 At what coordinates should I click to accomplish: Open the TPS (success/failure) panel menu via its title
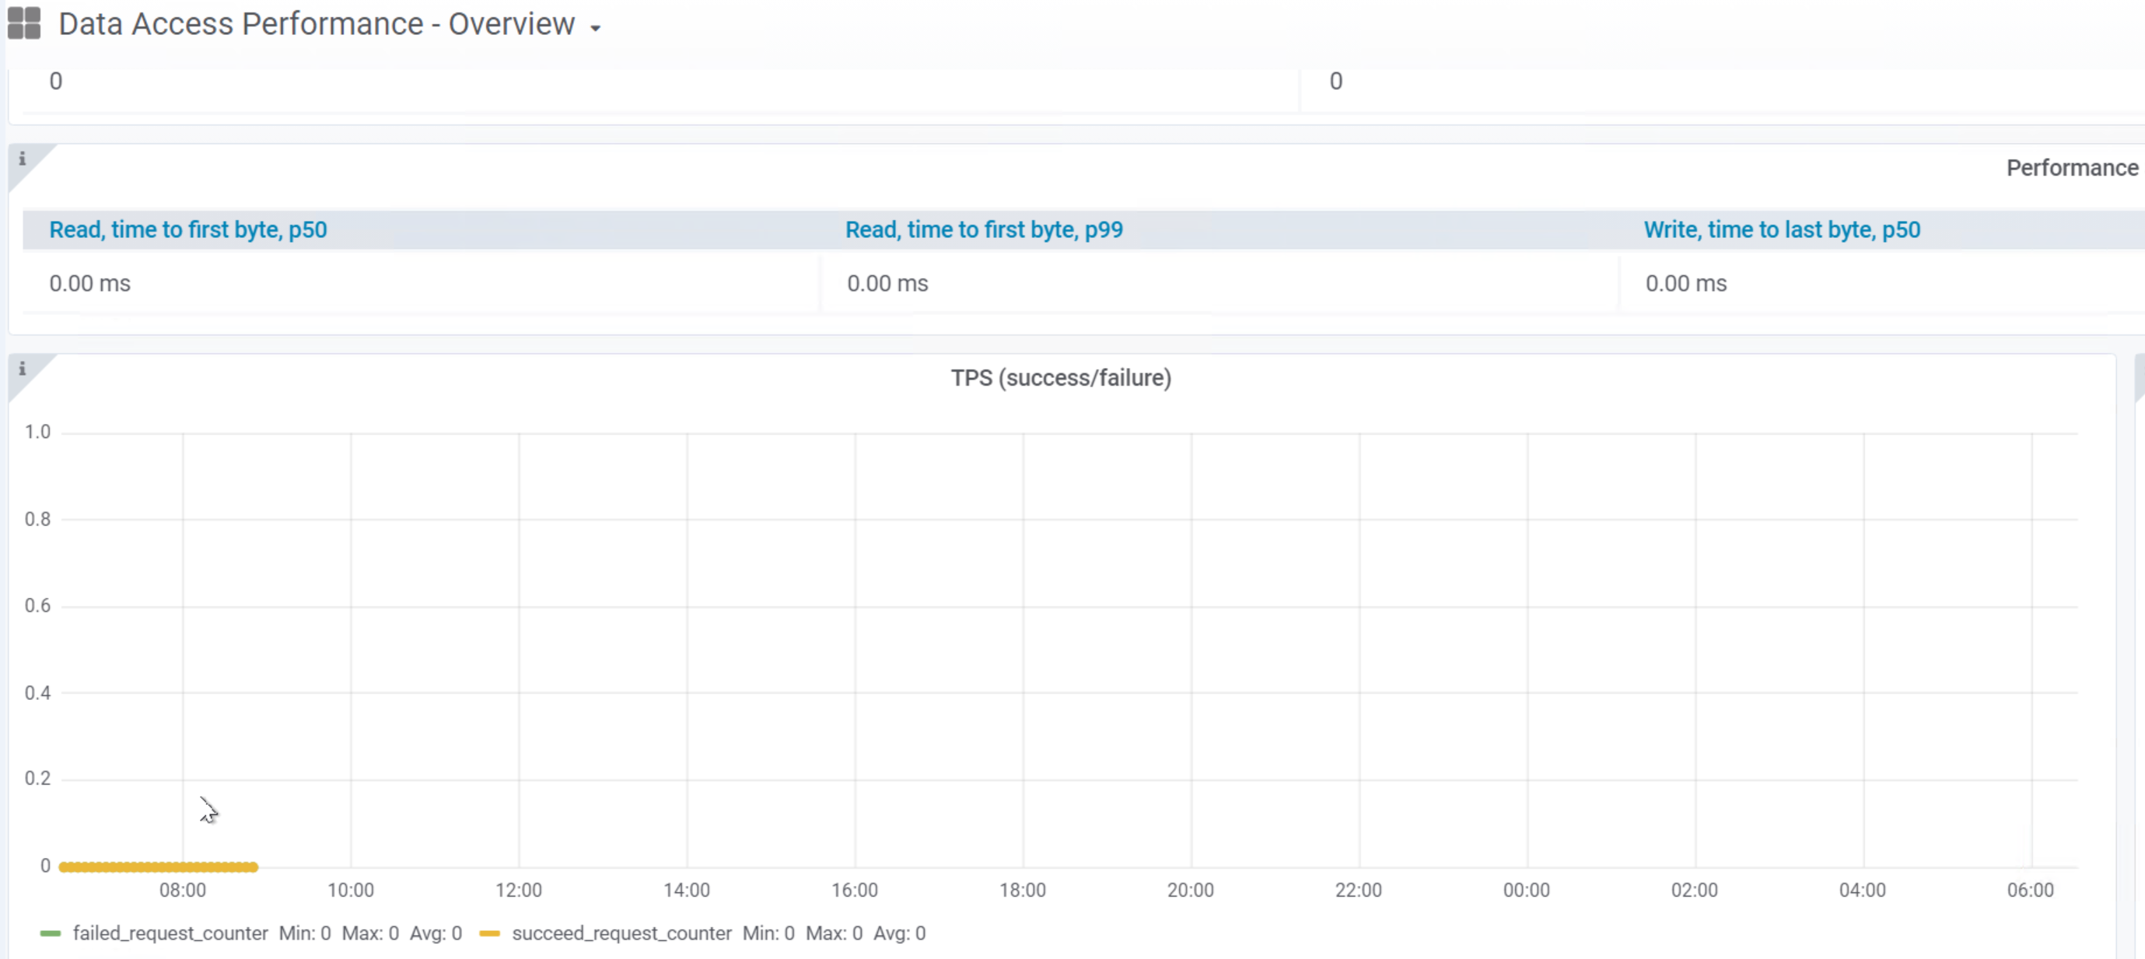[x=1061, y=377]
